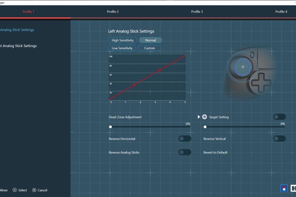Screen dimensions: 296x197
Task: Expand the triangle arrow beside Target Setting
Action: [x=199, y=117]
